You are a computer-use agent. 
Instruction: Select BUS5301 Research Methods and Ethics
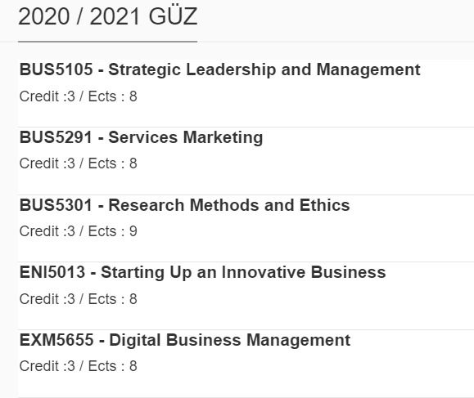click(185, 205)
